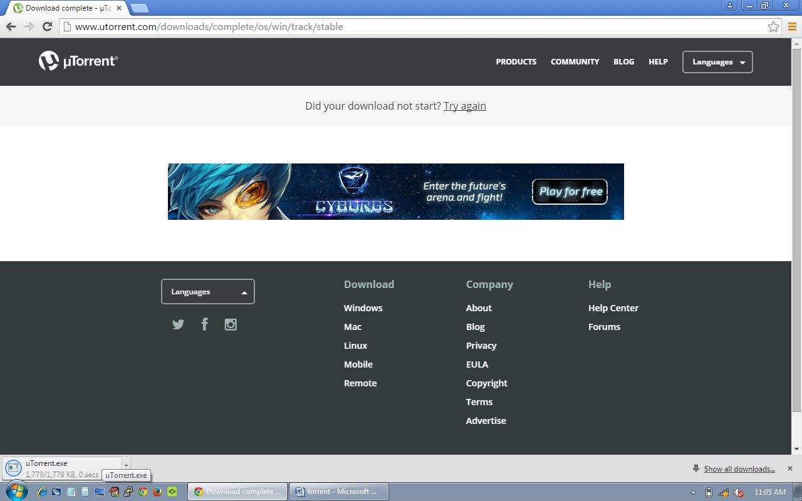
Task: Click the uTorrent.exe file icon in downloads bar
Action: click(x=13, y=468)
